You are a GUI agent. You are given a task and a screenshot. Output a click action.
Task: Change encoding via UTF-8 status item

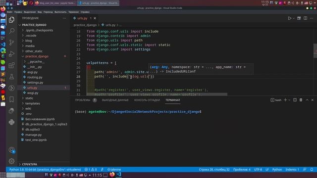(258, 170)
